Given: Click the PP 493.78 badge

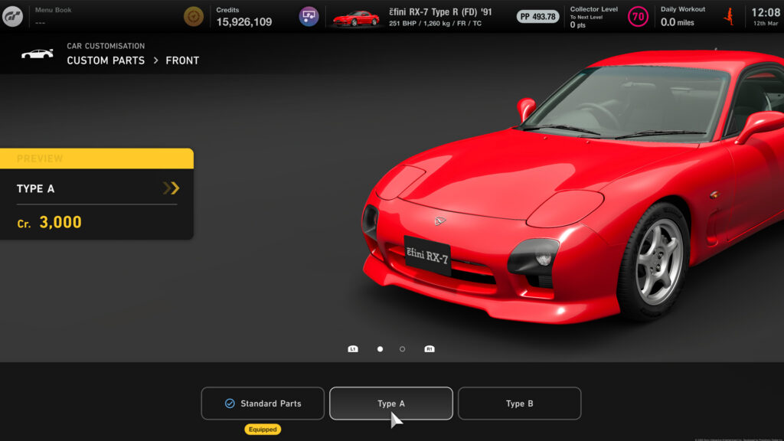Looking at the screenshot, I should (x=537, y=15).
